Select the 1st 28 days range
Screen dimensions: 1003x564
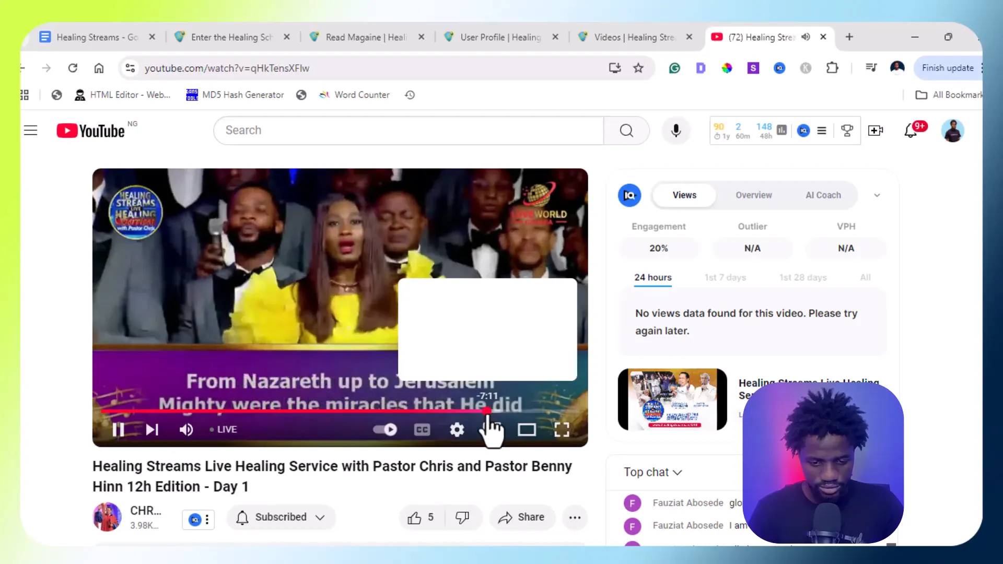coord(803,278)
